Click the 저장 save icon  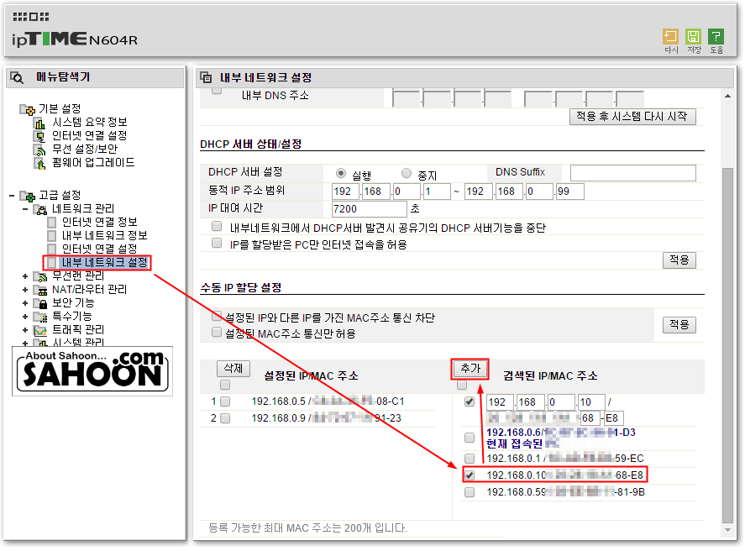(x=693, y=37)
